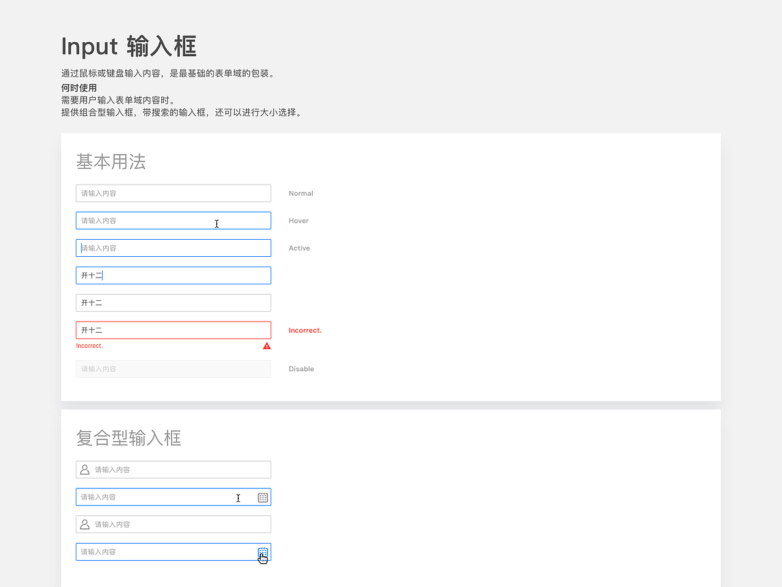Open the calendar icon in the hovered composite input

coord(263,497)
